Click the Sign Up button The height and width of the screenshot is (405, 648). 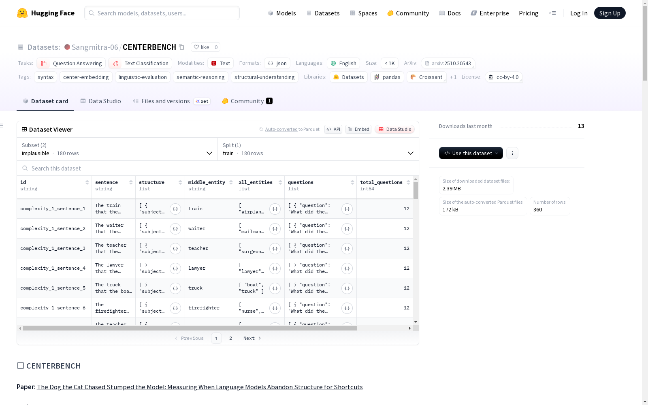point(610,13)
